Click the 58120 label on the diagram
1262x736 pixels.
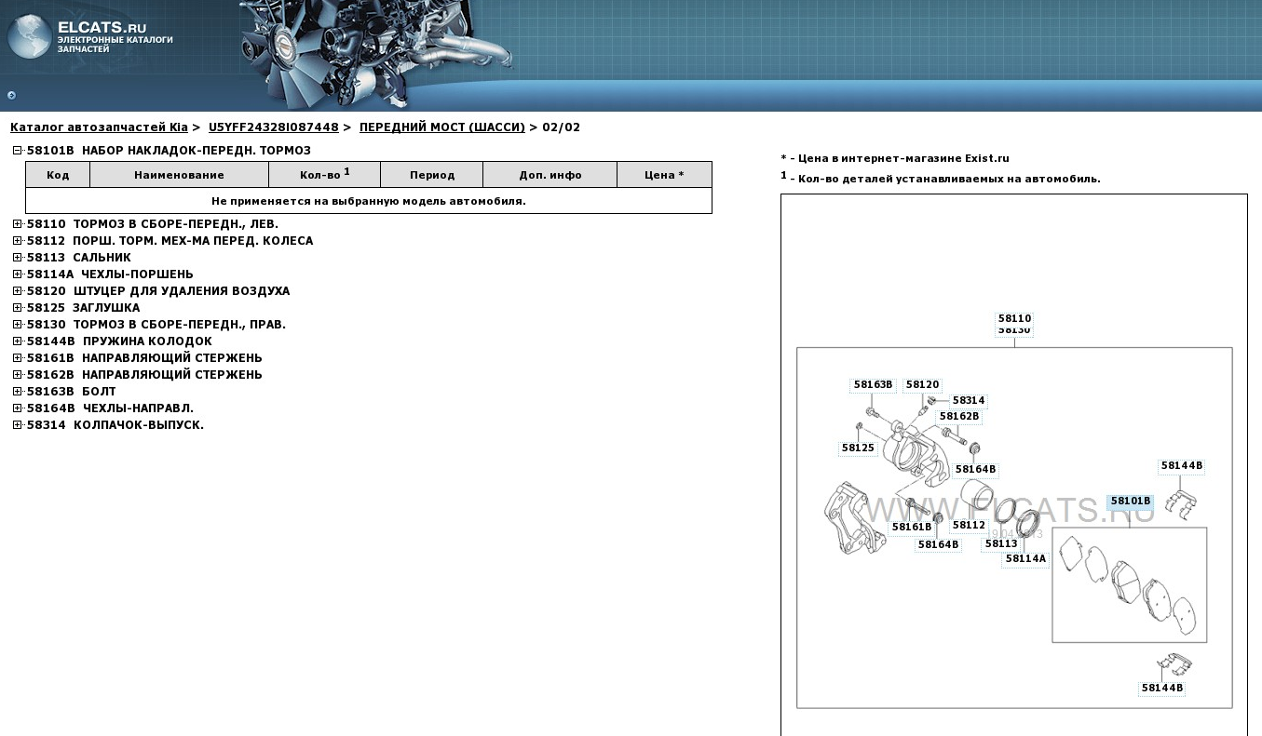pos(922,384)
